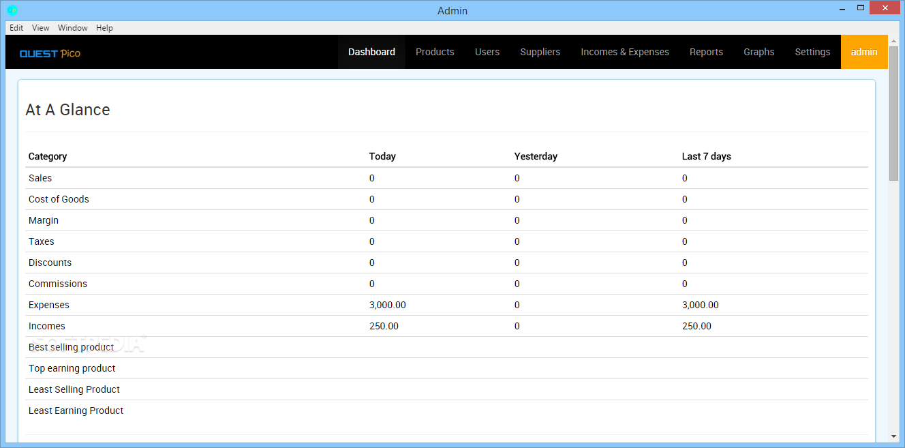Click the vertical scrollbar thumb

[x=893, y=114]
